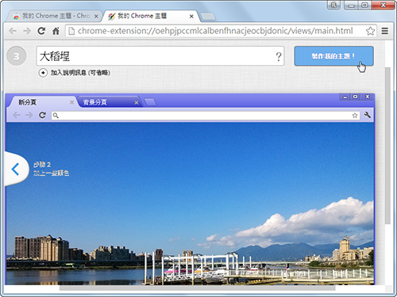Go back to step 2 with left chevron
This screenshot has width=397, height=297.
(x=15, y=169)
